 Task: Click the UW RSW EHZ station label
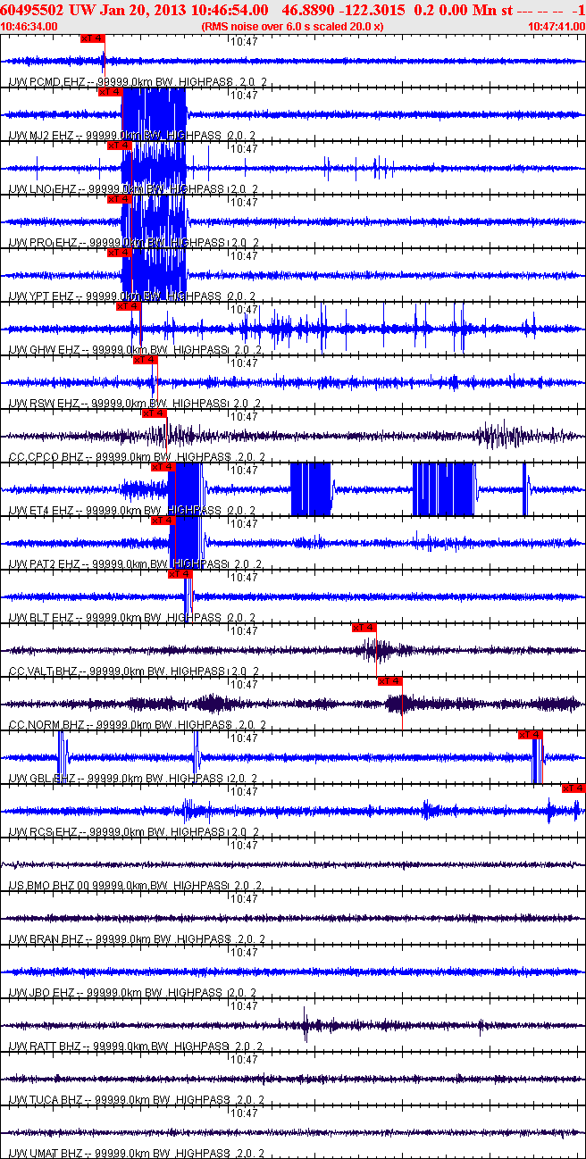42,403
